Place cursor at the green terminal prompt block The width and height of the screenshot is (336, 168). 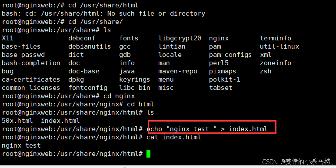149,154
